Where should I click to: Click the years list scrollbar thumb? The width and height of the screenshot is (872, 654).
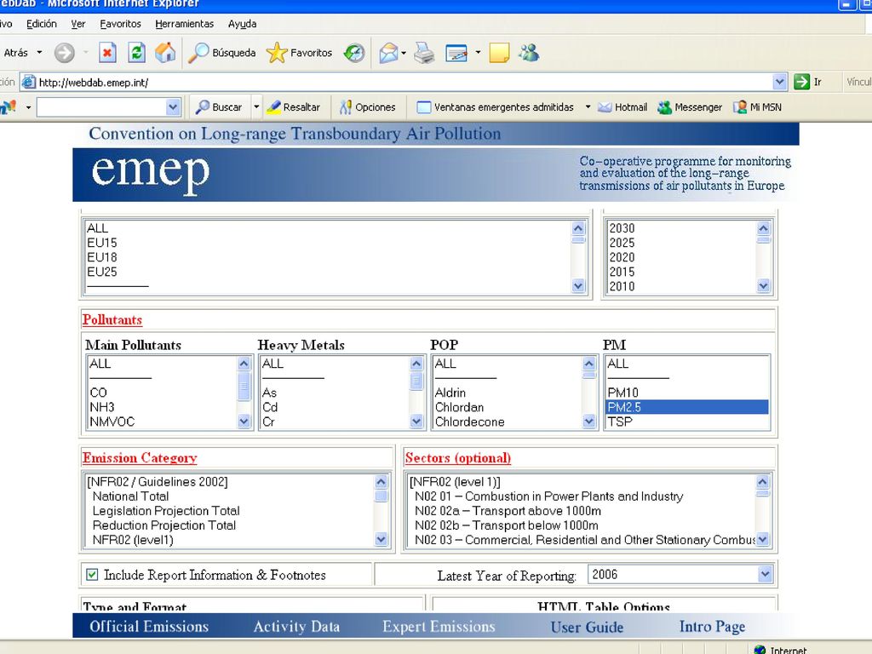(x=764, y=239)
